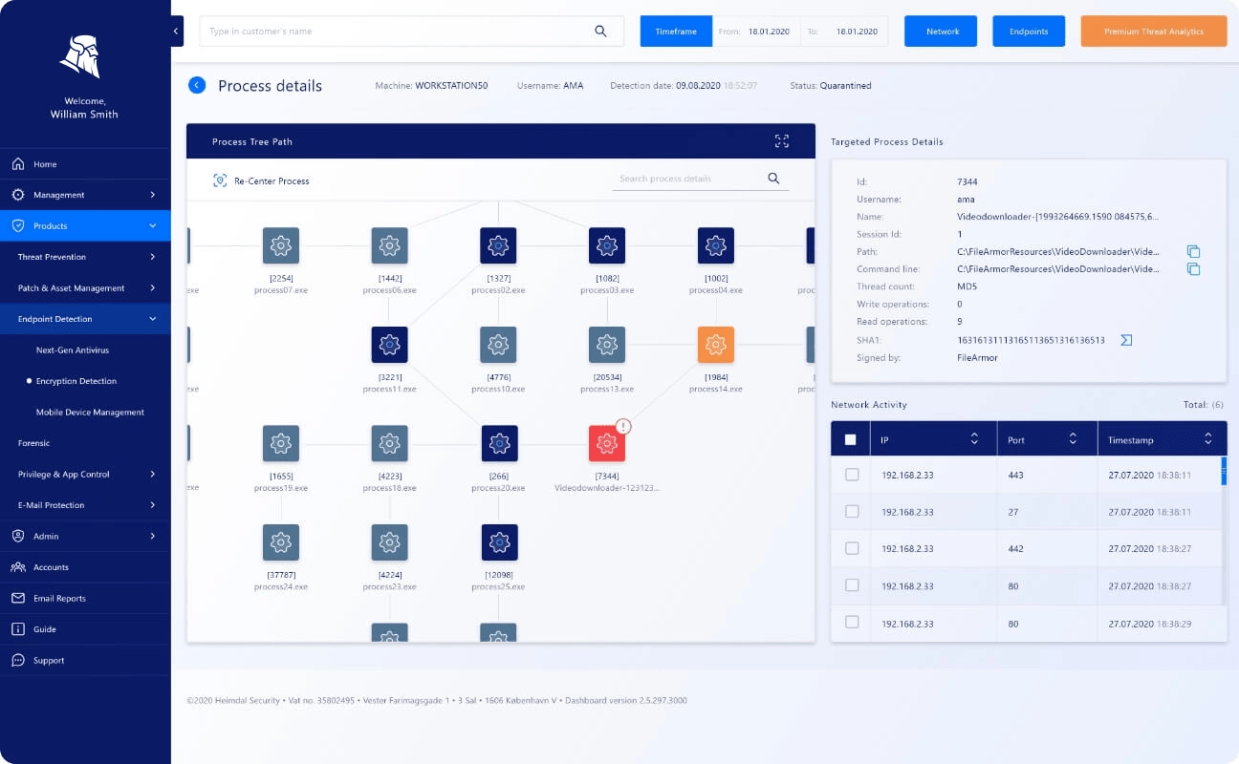Click the process search magnifier icon
Viewport: 1239px width, 764px height.
click(x=773, y=179)
